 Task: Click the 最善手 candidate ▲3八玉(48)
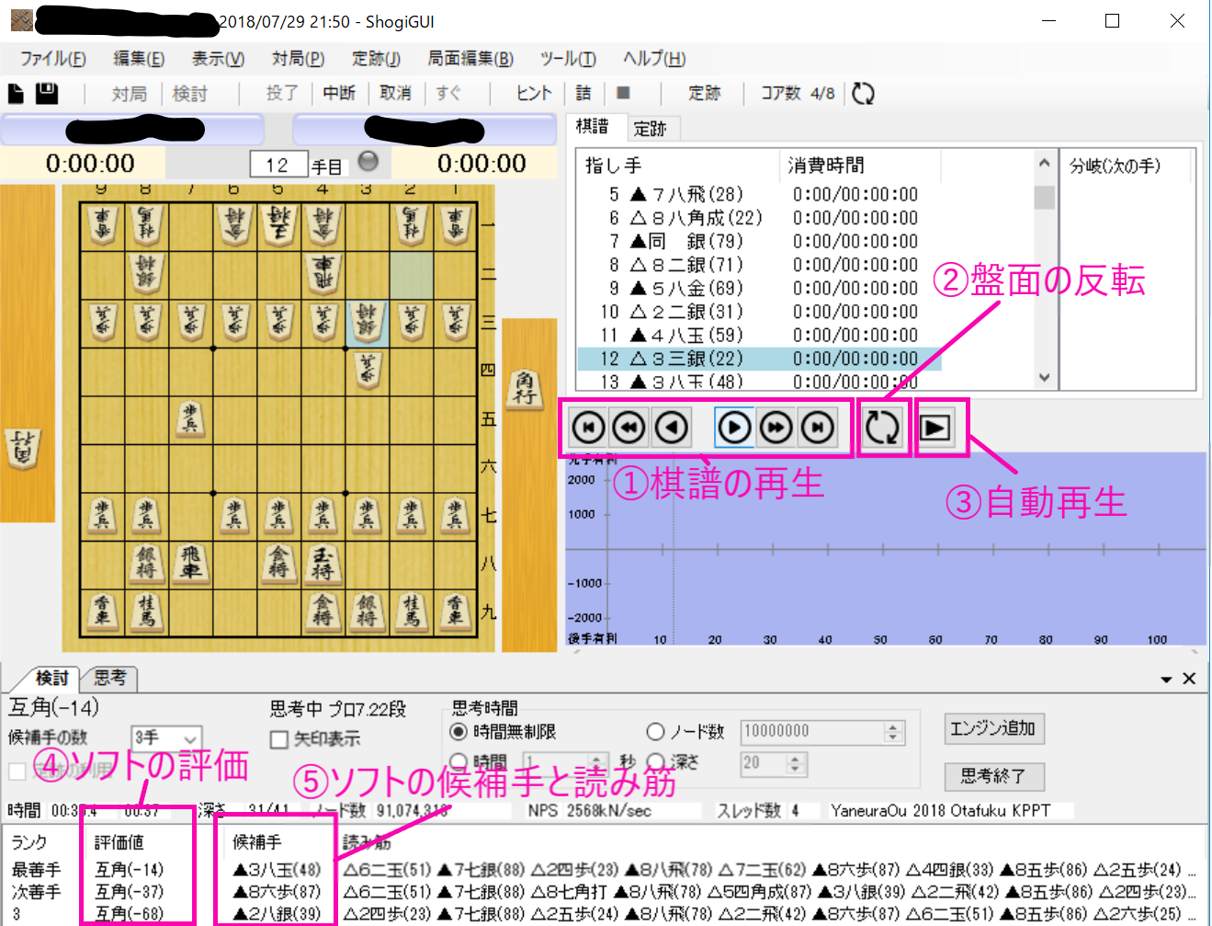pyautogui.click(x=277, y=870)
